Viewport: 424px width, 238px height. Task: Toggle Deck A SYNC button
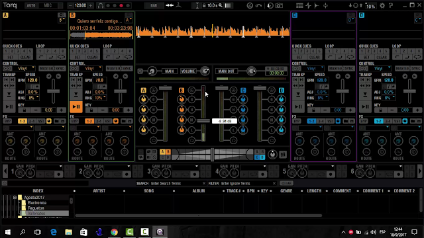[60, 69]
